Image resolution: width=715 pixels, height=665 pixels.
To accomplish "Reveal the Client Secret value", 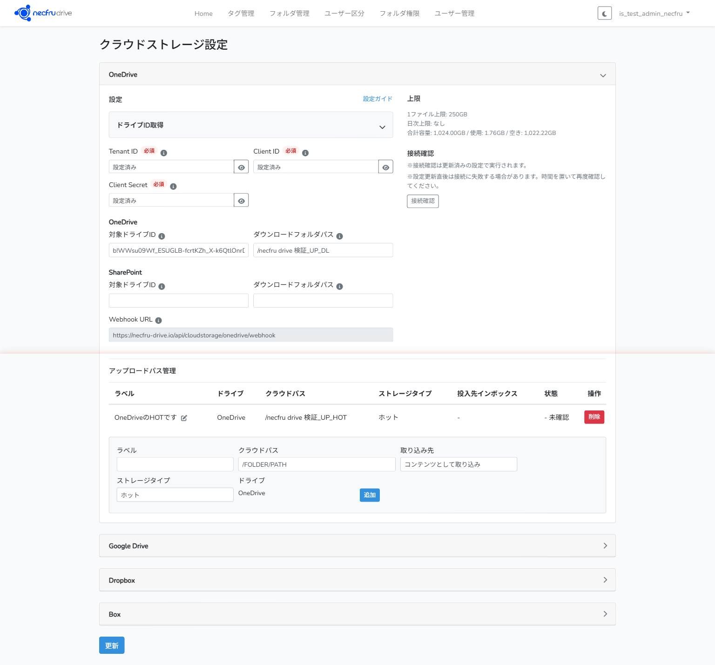I will pyautogui.click(x=241, y=201).
